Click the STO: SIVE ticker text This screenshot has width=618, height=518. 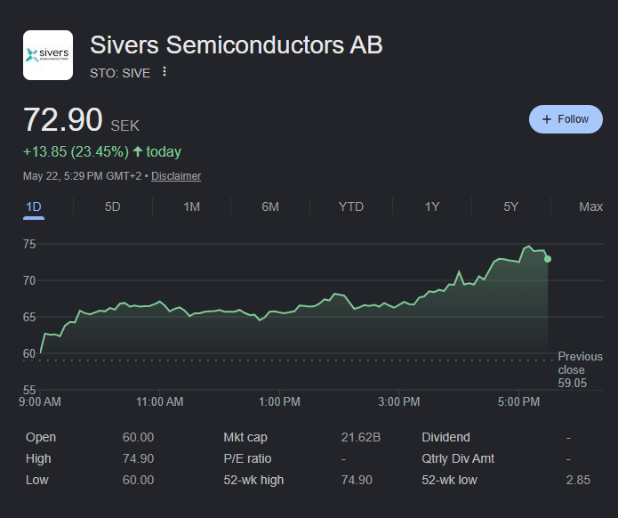coord(120,73)
